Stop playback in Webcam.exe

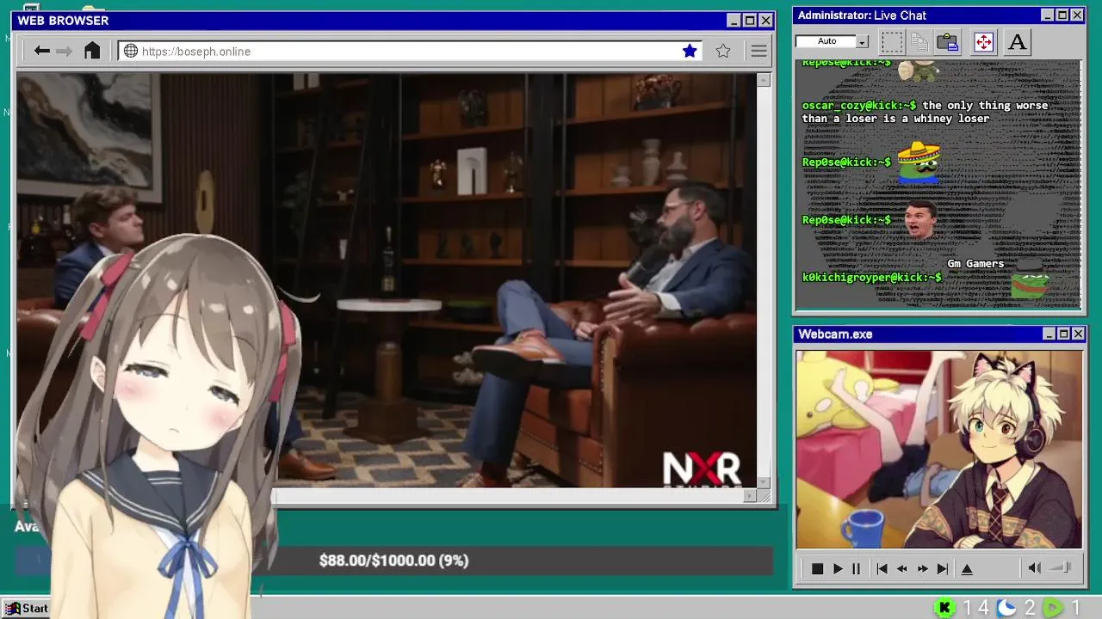point(817,568)
